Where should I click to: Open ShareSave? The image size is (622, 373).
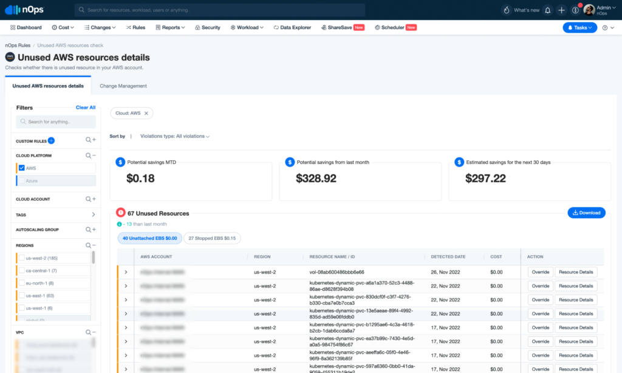[343, 28]
